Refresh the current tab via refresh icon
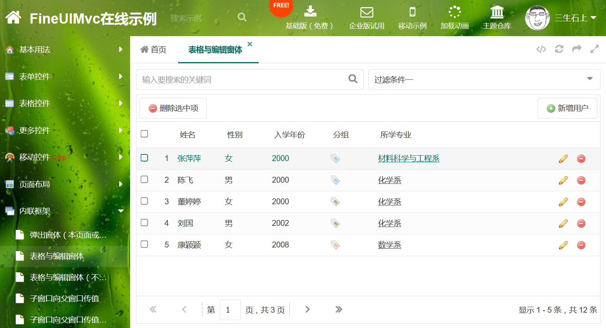606x328 pixels. point(559,49)
